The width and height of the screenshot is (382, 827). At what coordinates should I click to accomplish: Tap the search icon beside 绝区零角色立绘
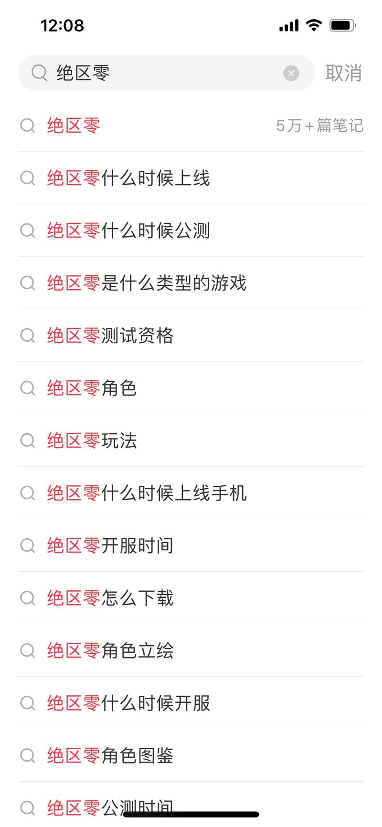28,650
